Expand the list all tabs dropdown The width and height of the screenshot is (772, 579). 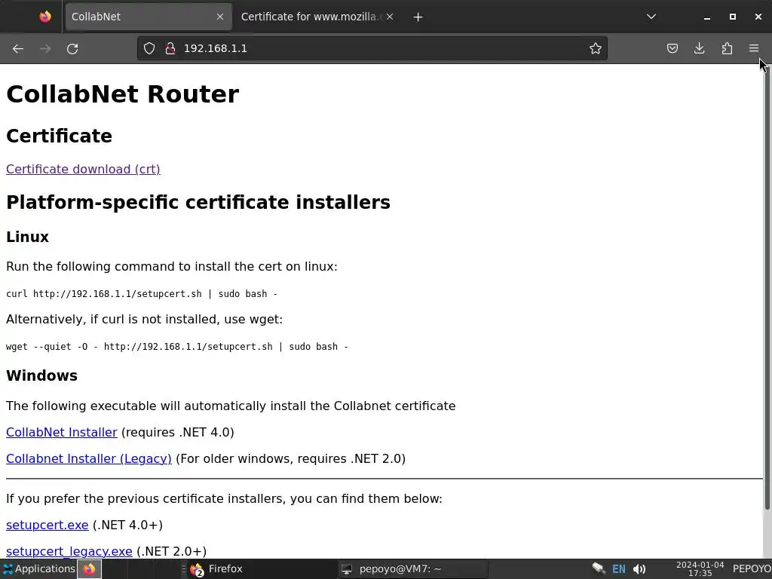point(651,17)
